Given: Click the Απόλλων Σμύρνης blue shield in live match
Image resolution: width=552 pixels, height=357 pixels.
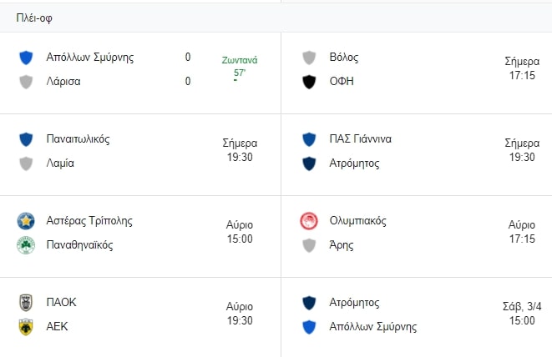Looking at the screenshot, I should point(26,58).
